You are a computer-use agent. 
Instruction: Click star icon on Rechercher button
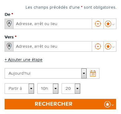coord(107,104)
